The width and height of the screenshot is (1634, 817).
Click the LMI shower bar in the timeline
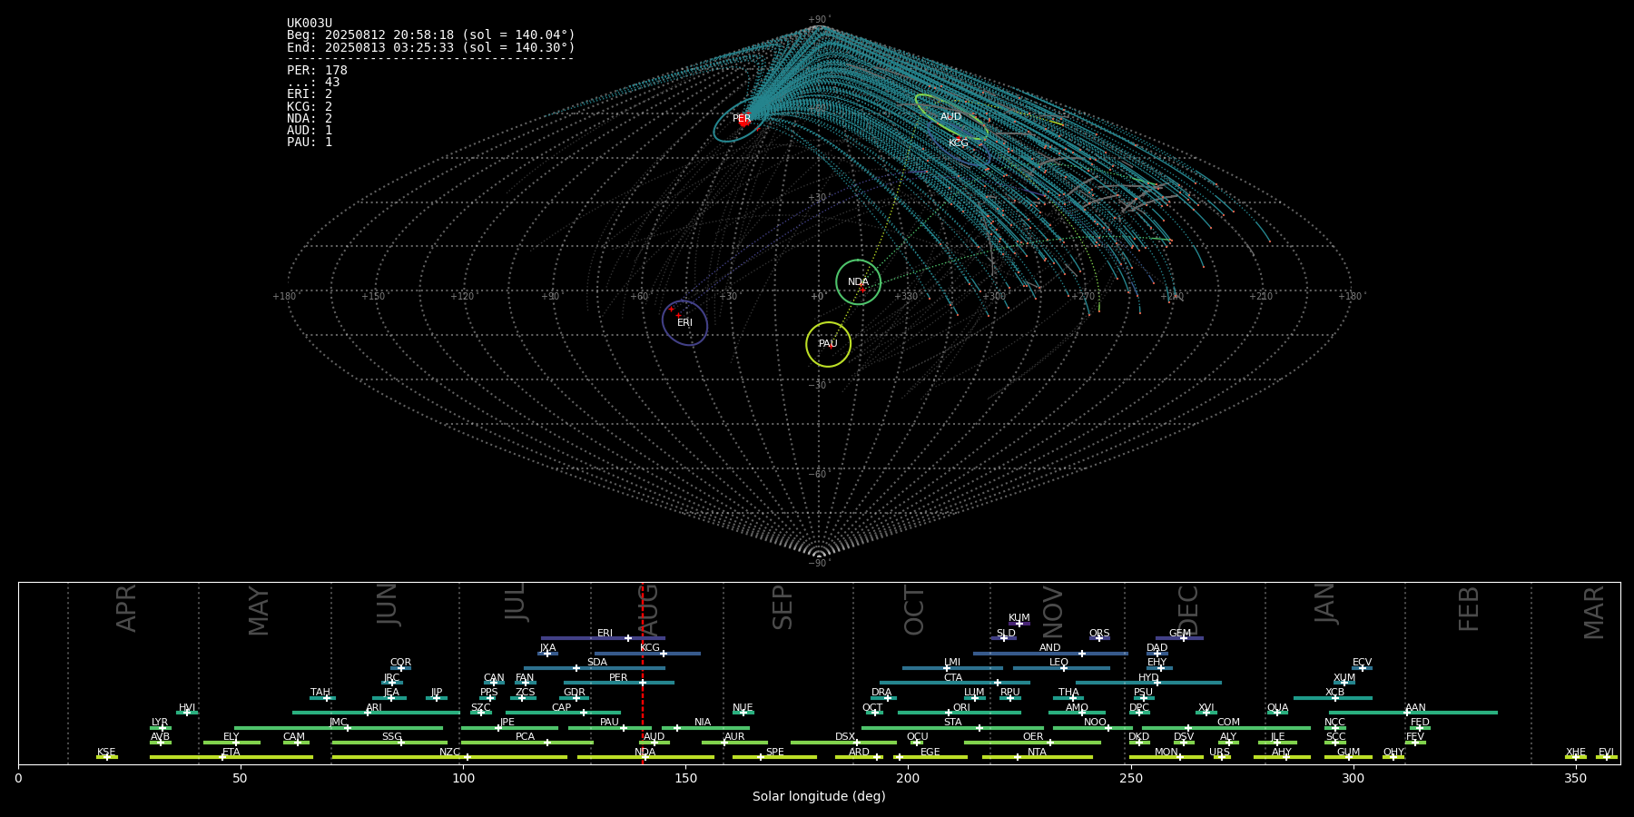(952, 668)
